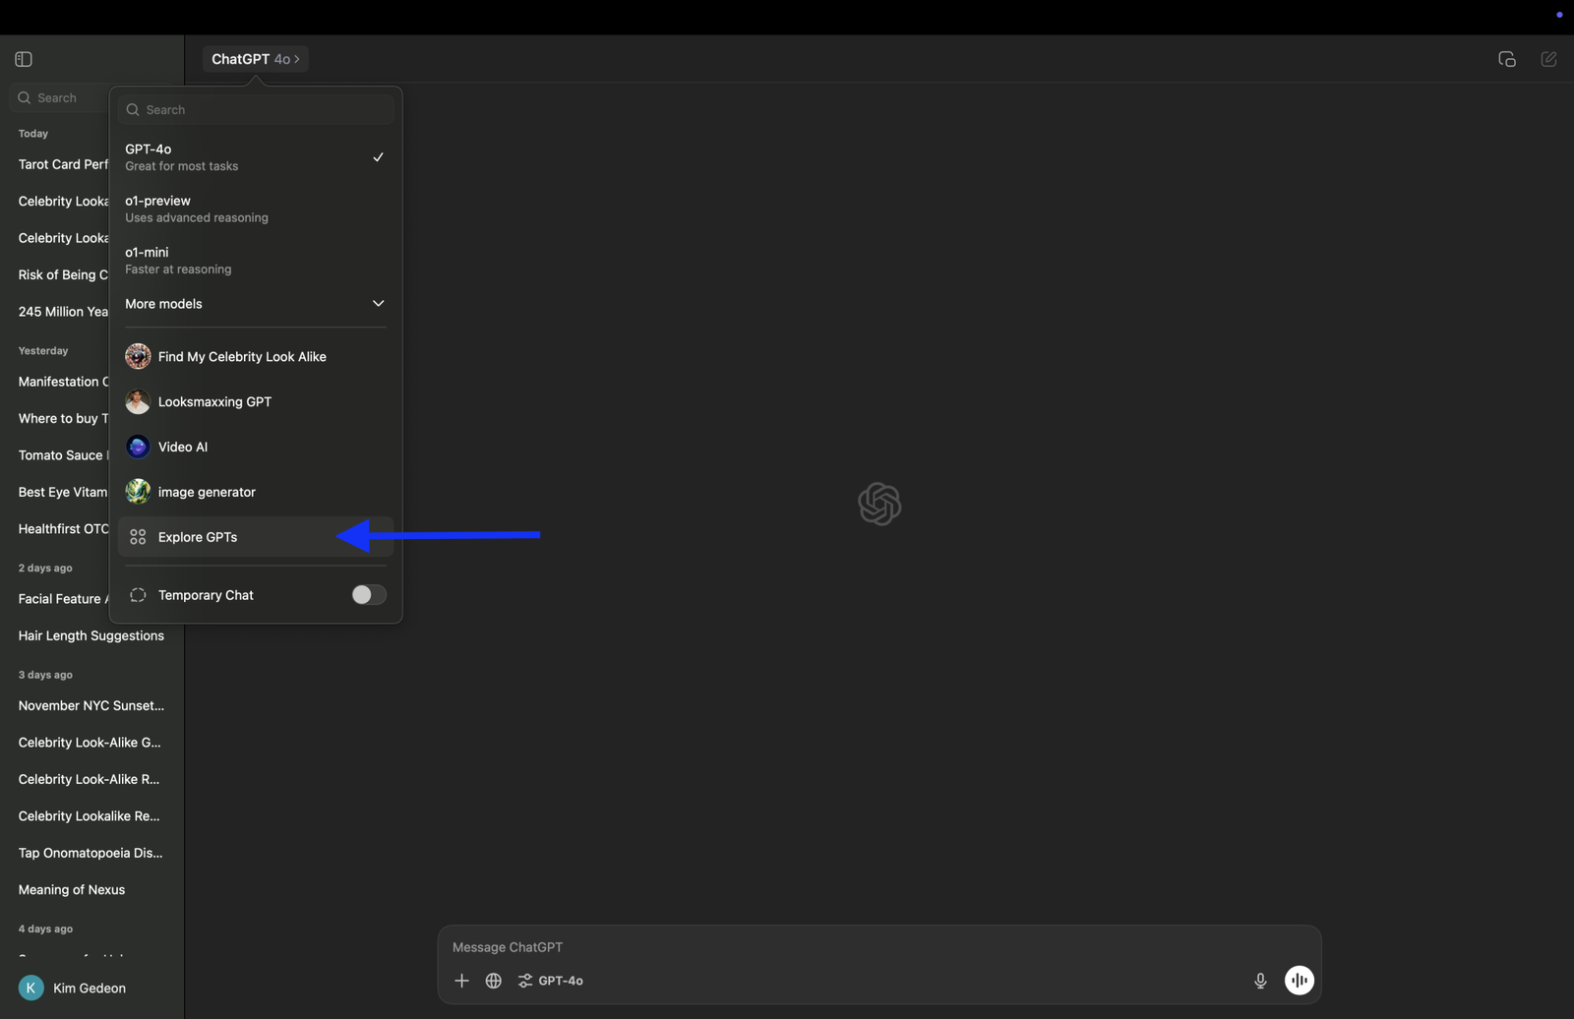Open the Tap Onomatopoeia chat
Viewport: 1574px width, 1019px height.
(x=91, y=853)
